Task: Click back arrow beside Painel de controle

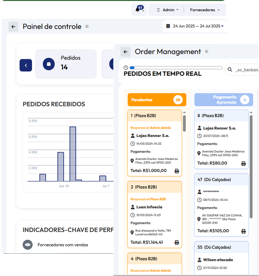Action: pos(13,27)
